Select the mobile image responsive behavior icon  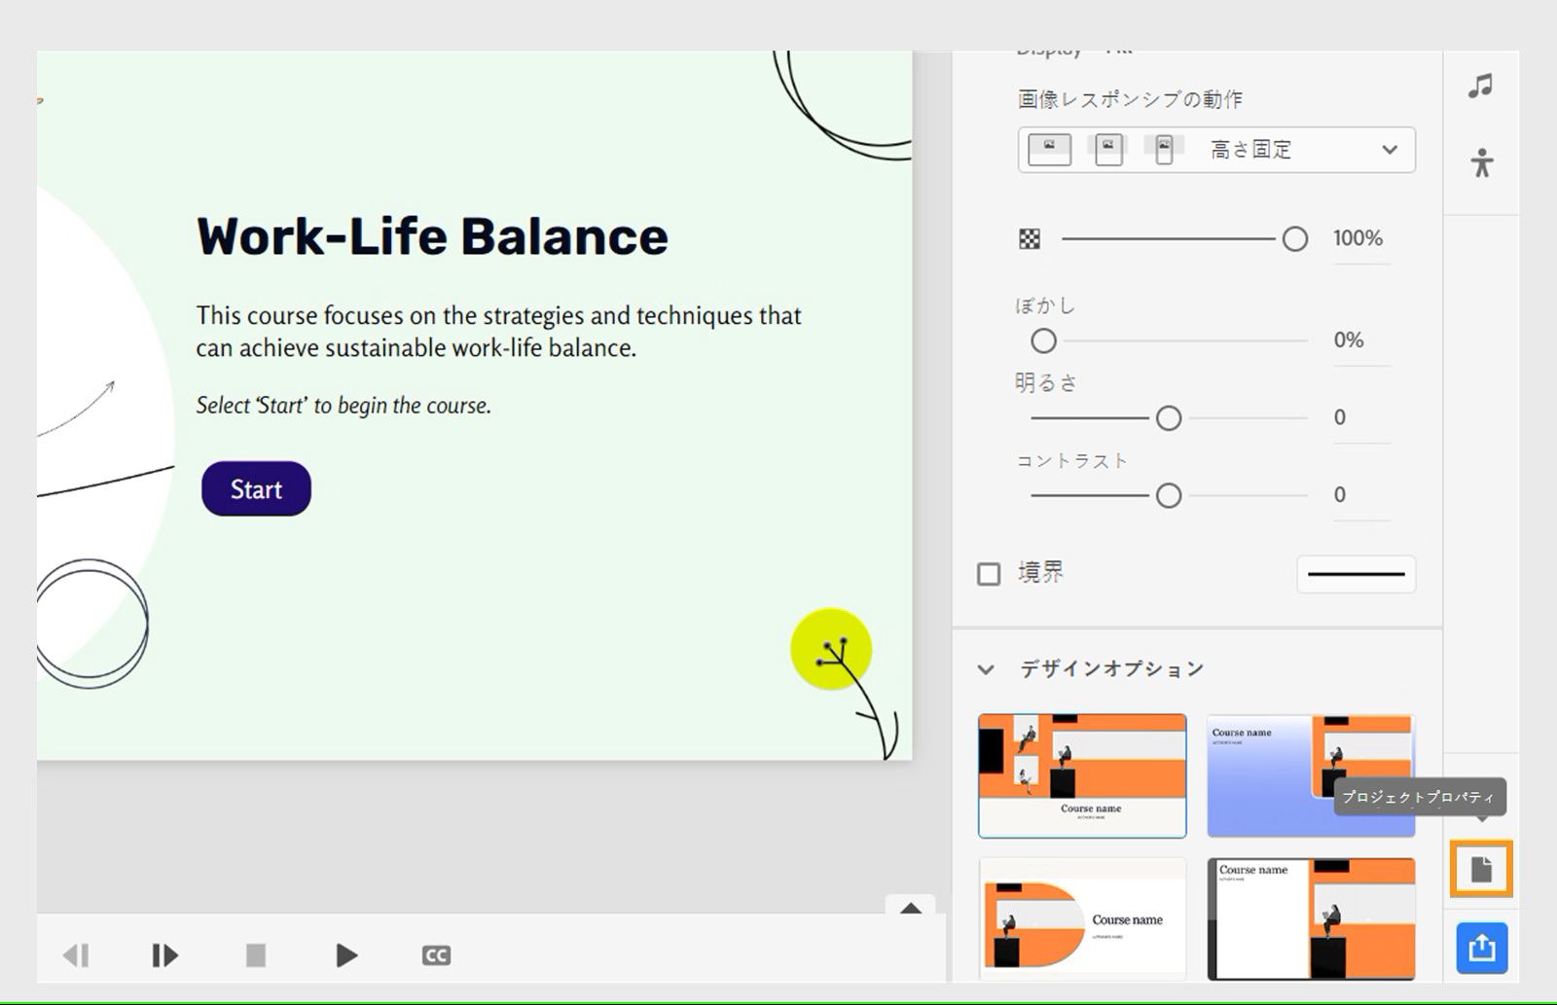tap(1165, 149)
